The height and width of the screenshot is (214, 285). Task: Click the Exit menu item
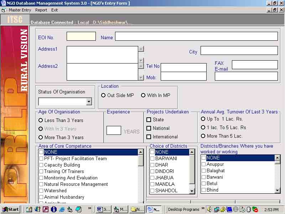point(55,10)
